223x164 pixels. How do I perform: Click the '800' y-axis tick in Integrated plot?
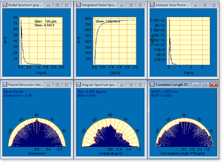[x=88, y=18]
